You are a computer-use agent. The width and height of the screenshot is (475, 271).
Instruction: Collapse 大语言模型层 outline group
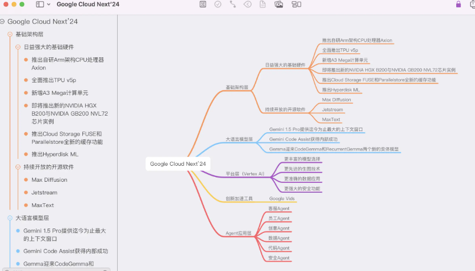point(10,218)
